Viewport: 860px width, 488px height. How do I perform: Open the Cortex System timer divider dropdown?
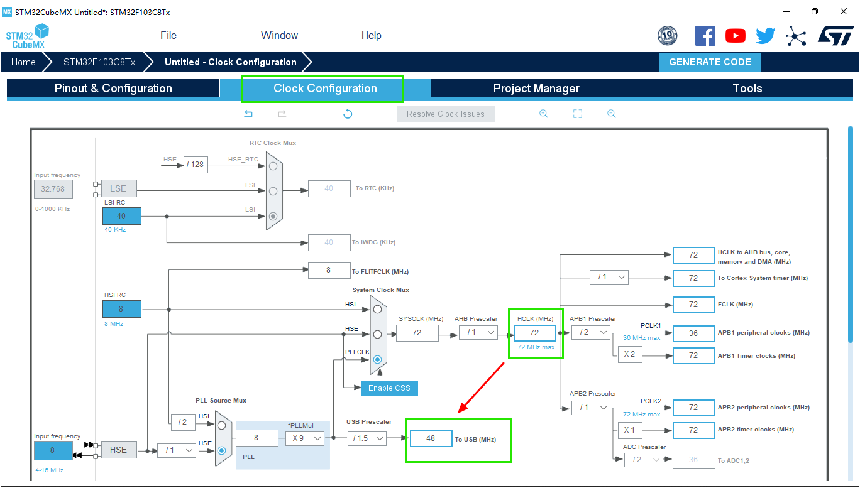609,277
